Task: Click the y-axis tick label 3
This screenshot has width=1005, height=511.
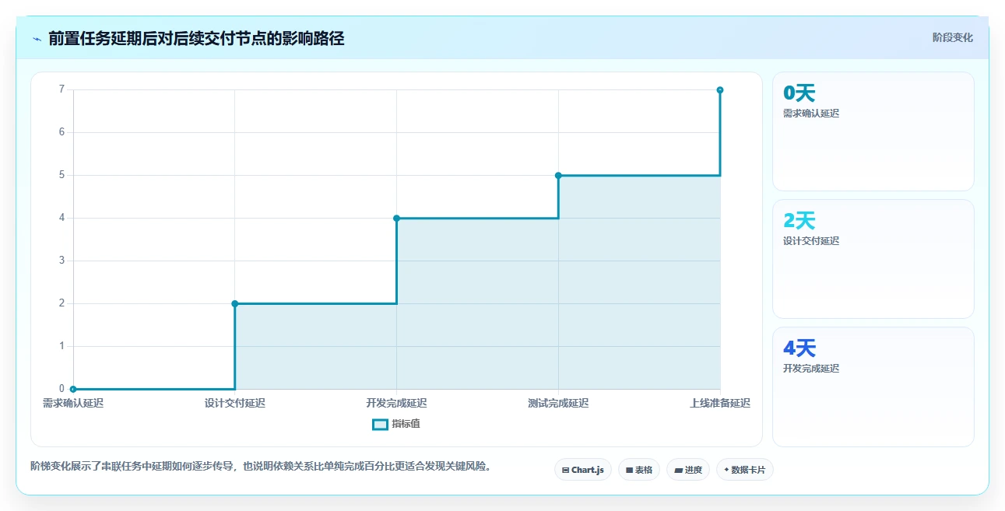Action: point(61,261)
